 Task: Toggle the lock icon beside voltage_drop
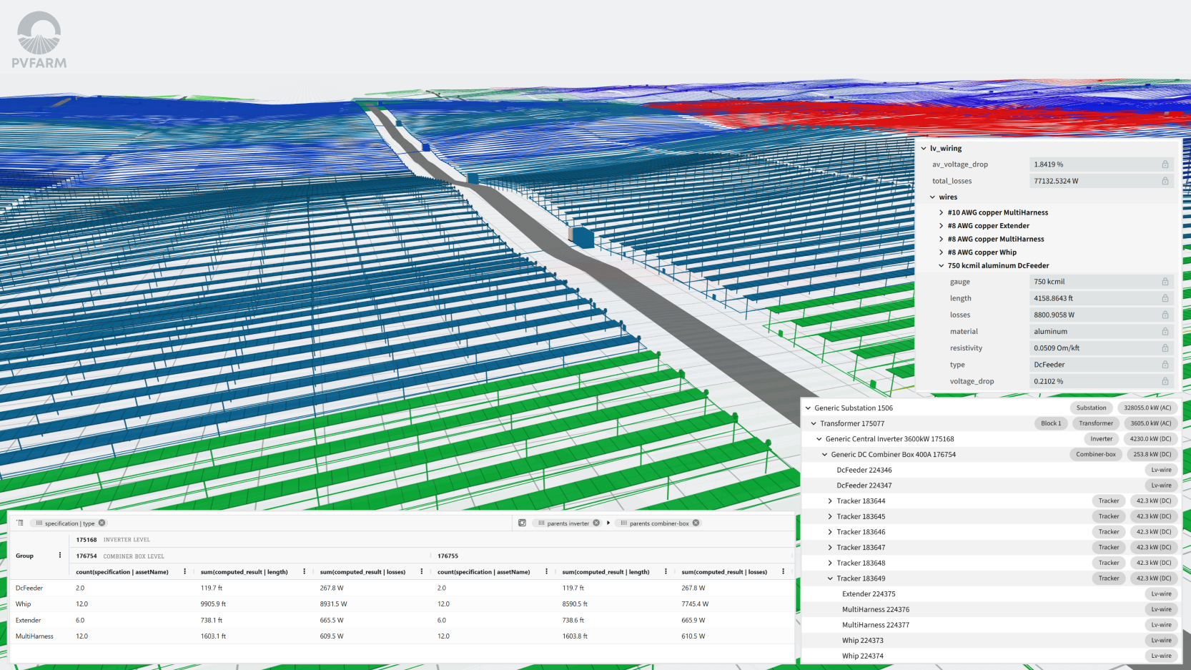pos(1163,381)
